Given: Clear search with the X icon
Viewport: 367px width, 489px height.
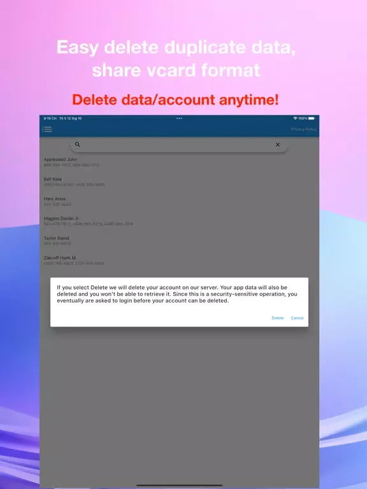Looking at the screenshot, I should point(277,145).
